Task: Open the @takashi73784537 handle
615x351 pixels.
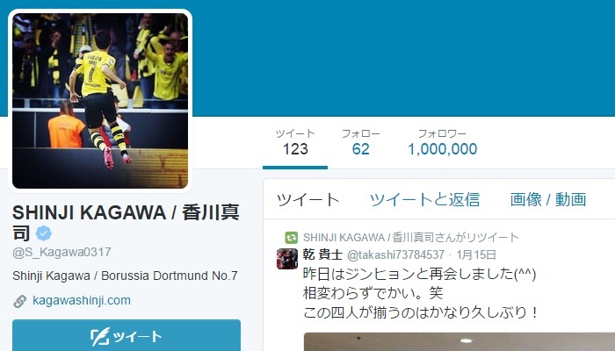Action: pyautogui.click(x=395, y=255)
